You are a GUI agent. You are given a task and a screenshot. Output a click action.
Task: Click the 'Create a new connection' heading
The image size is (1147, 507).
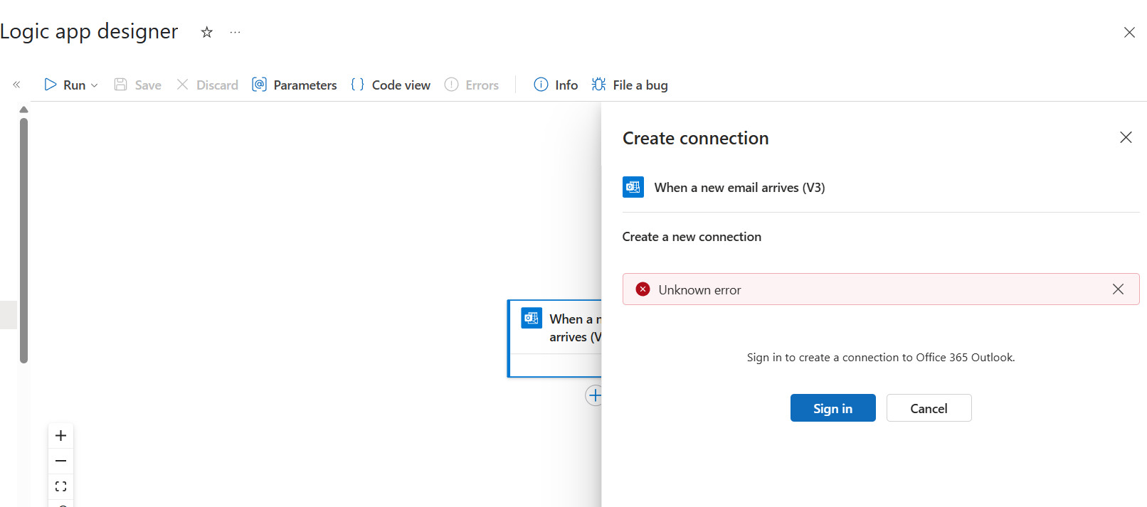click(x=692, y=237)
